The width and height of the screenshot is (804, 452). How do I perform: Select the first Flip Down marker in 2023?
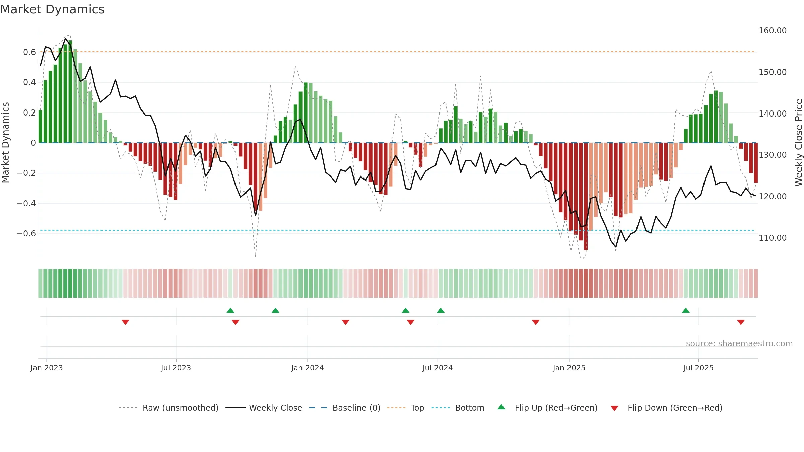click(x=125, y=322)
